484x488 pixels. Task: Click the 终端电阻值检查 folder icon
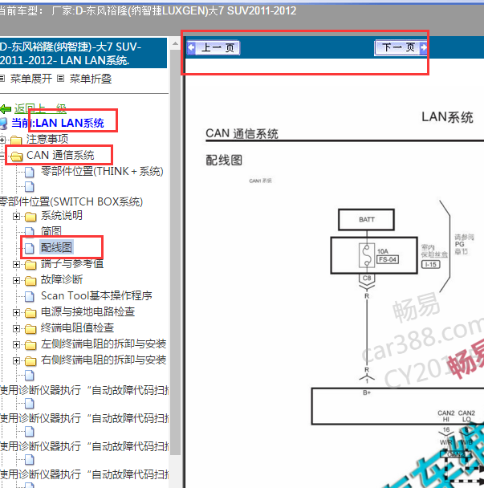31,329
